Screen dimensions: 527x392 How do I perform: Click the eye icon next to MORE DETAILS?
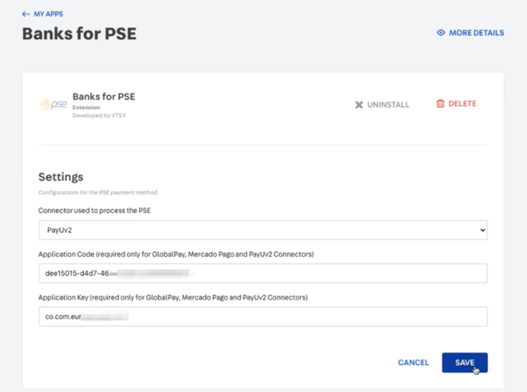pos(441,33)
